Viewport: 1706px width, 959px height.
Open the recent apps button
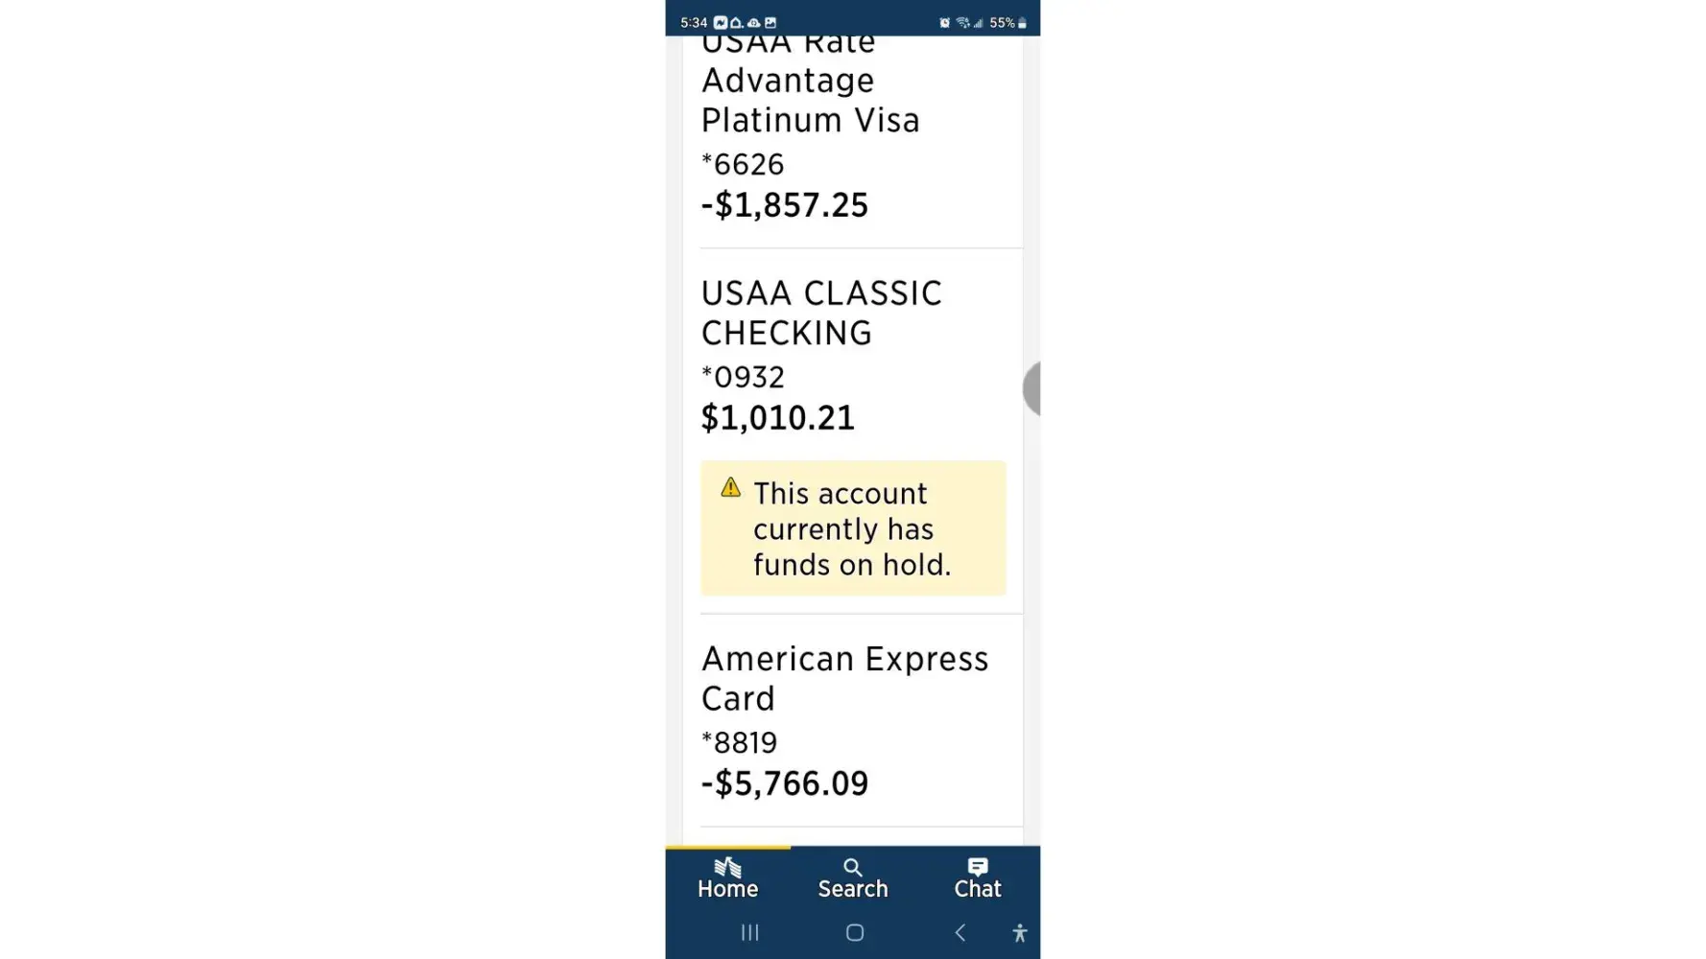tap(750, 932)
